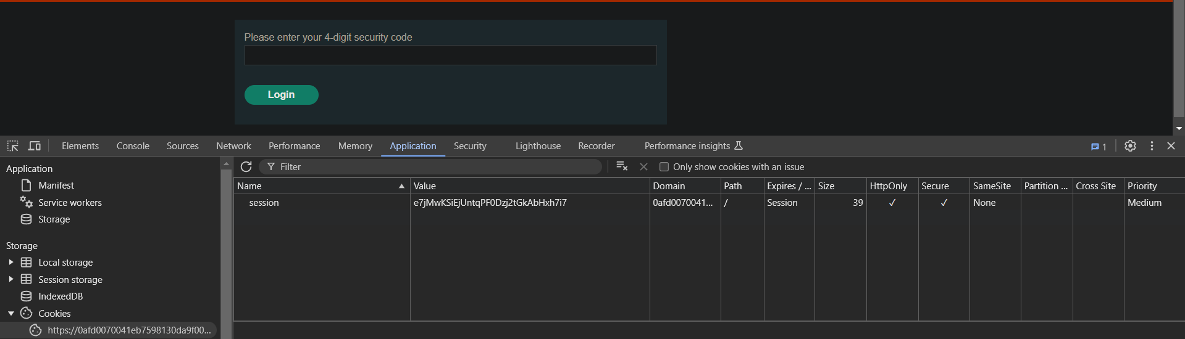
Task: Click the inspect element picker icon
Action: pyautogui.click(x=13, y=146)
